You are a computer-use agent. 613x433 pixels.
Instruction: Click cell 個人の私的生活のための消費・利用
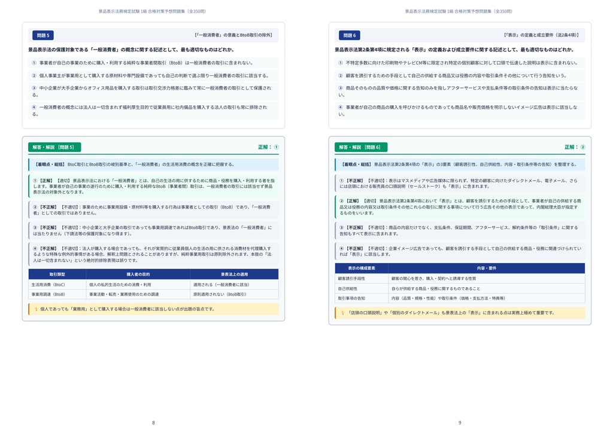138,285
